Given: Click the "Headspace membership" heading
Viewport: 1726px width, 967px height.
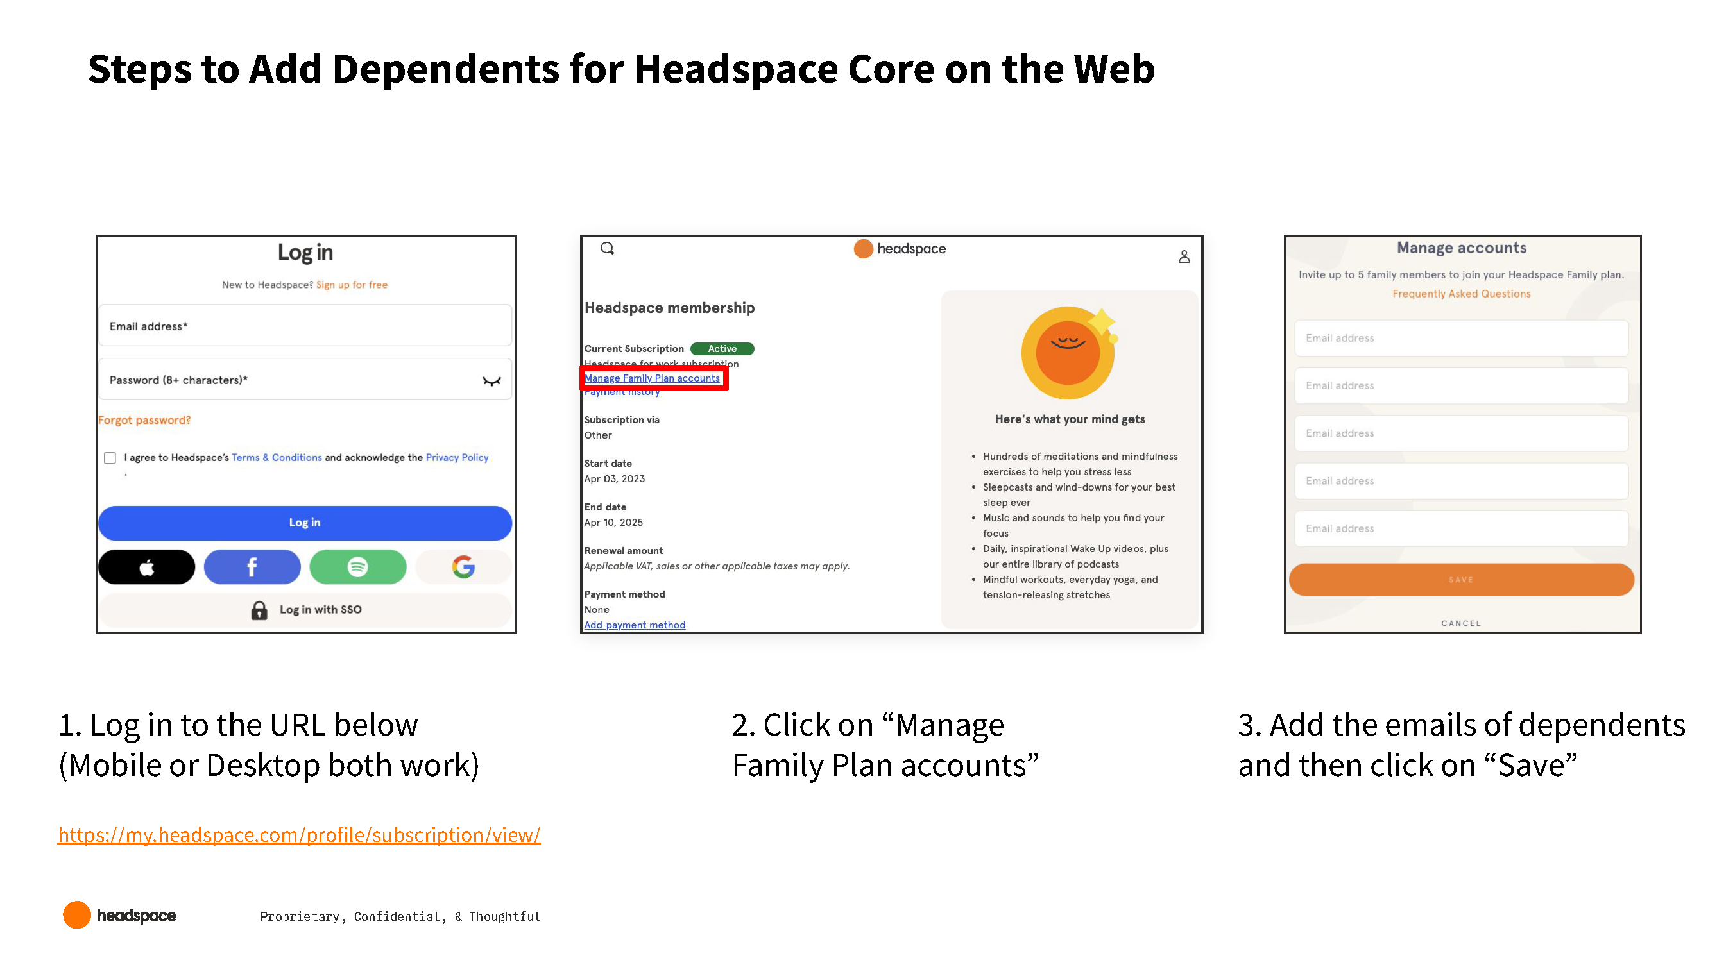Looking at the screenshot, I should 669,308.
